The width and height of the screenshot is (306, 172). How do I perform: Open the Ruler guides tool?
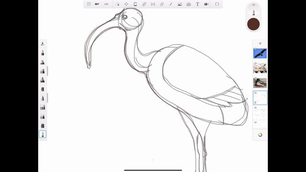[x=144, y=4]
